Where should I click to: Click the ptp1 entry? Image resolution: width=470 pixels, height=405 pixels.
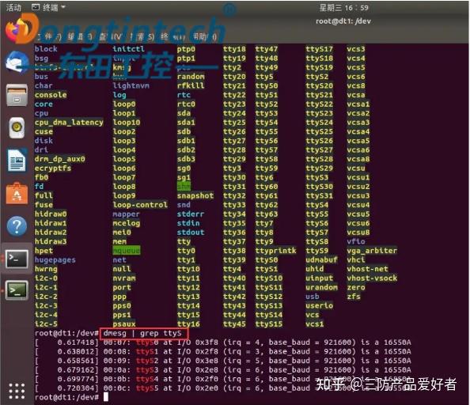coord(186,58)
